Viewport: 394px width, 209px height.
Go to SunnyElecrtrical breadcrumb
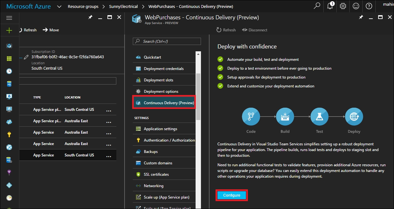pos(123,6)
